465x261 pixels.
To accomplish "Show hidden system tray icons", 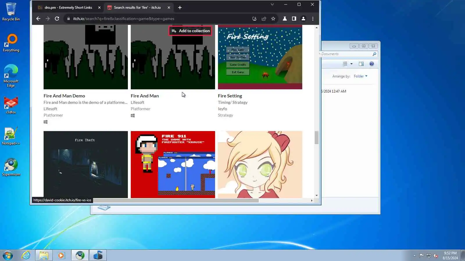I will tap(414, 255).
